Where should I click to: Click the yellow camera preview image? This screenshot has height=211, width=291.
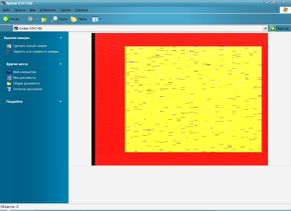pos(193,99)
